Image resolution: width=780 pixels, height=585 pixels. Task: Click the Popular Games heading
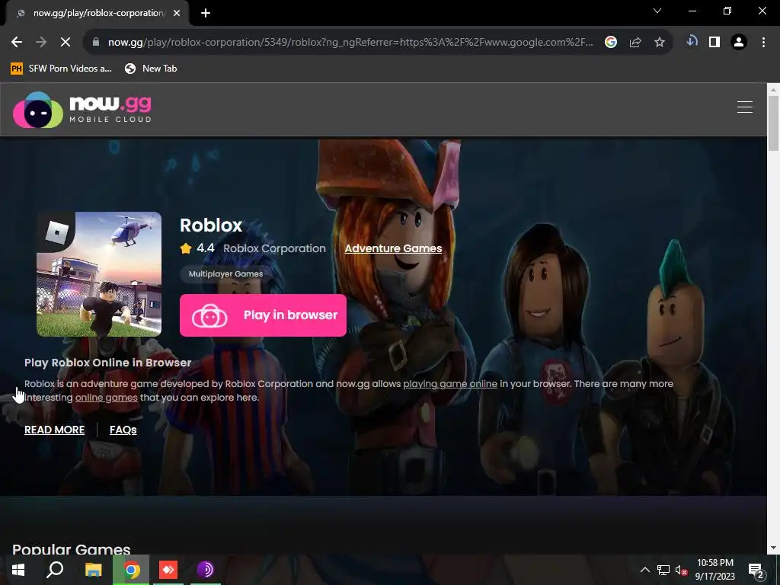pyautogui.click(x=71, y=549)
